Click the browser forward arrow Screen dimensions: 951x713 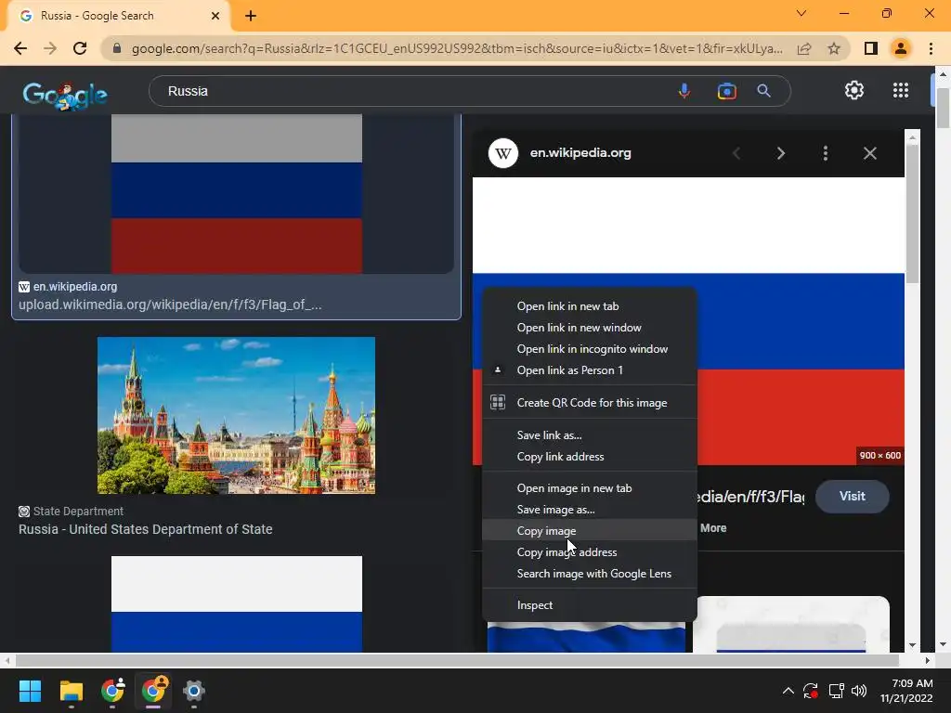50,48
